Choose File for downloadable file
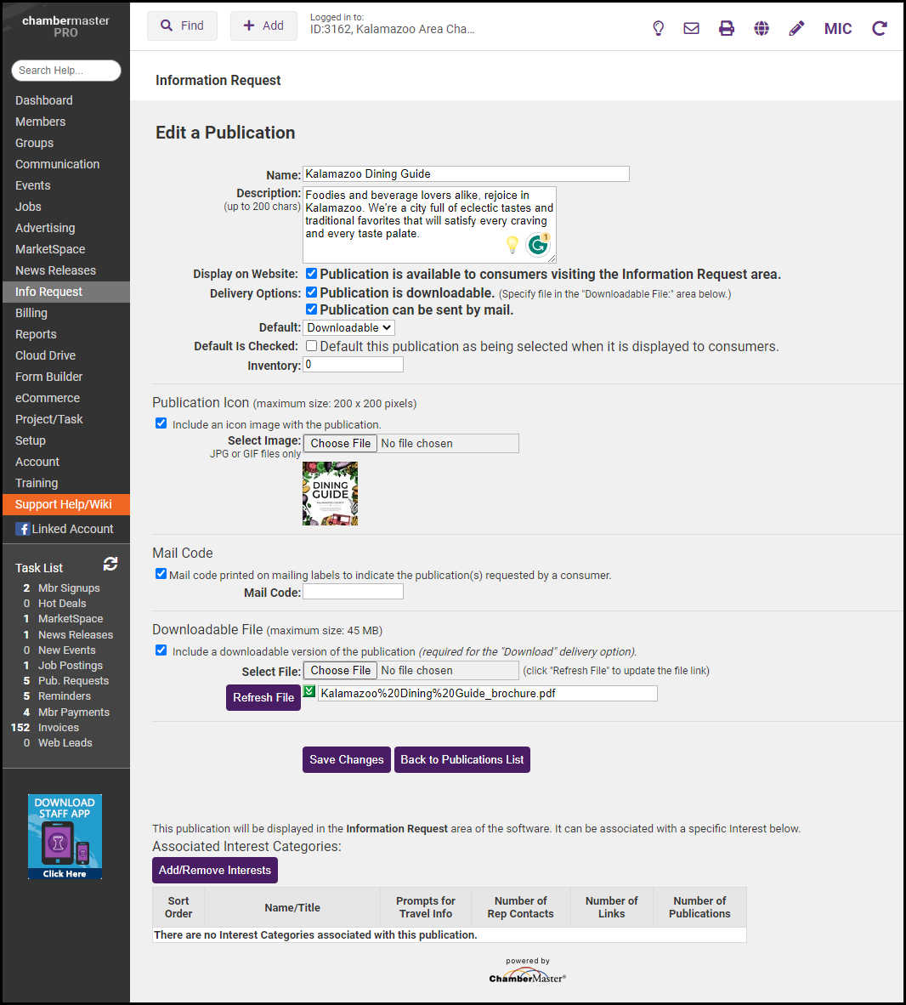The image size is (906, 1005). click(340, 671)
